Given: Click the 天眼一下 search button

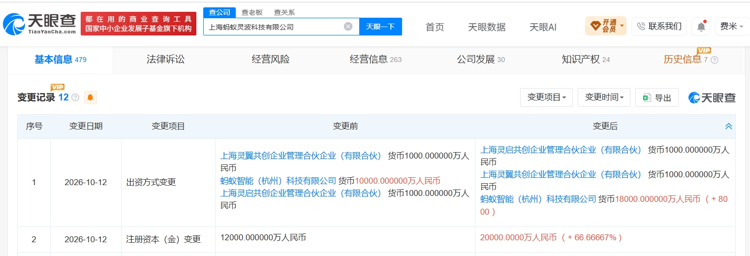Looking at the screenshot, I should [380, 27].
